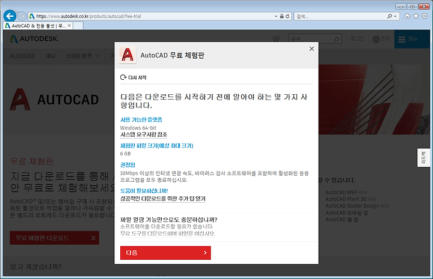Click the search magnifier icon in browser search box
Image resolution: width=433 pixels, height=279 pixels.
pyautogui.click(x=390, y=16)
